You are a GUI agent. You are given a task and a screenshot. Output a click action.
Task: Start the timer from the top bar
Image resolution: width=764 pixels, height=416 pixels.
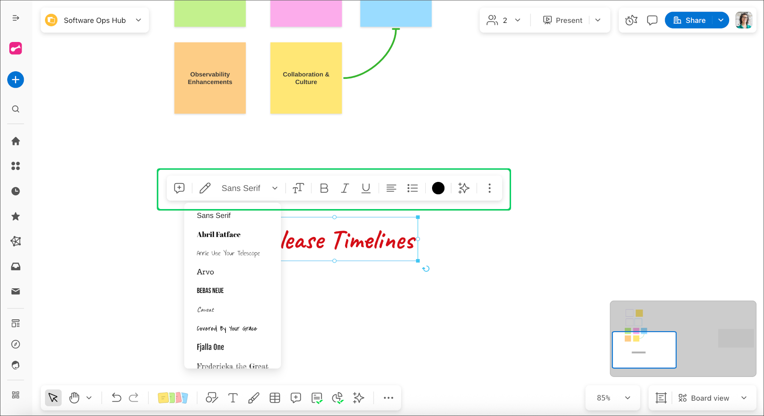(x=631, y=20)
